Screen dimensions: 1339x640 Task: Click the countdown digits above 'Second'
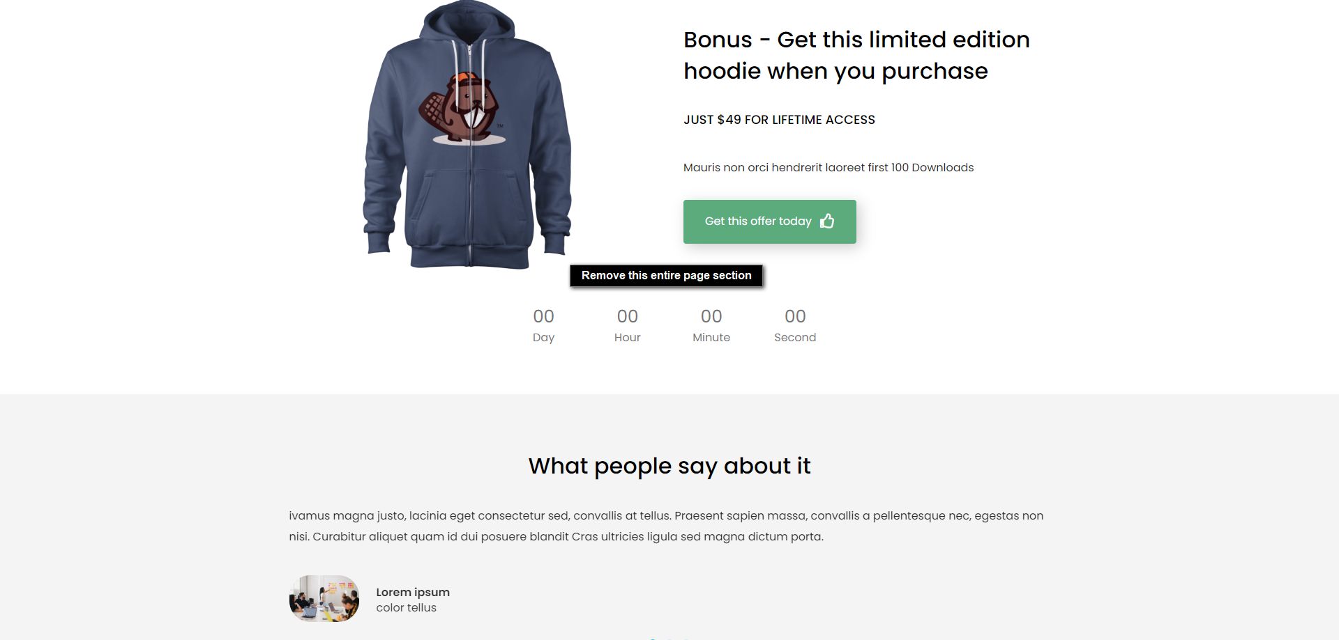point(795,317)
